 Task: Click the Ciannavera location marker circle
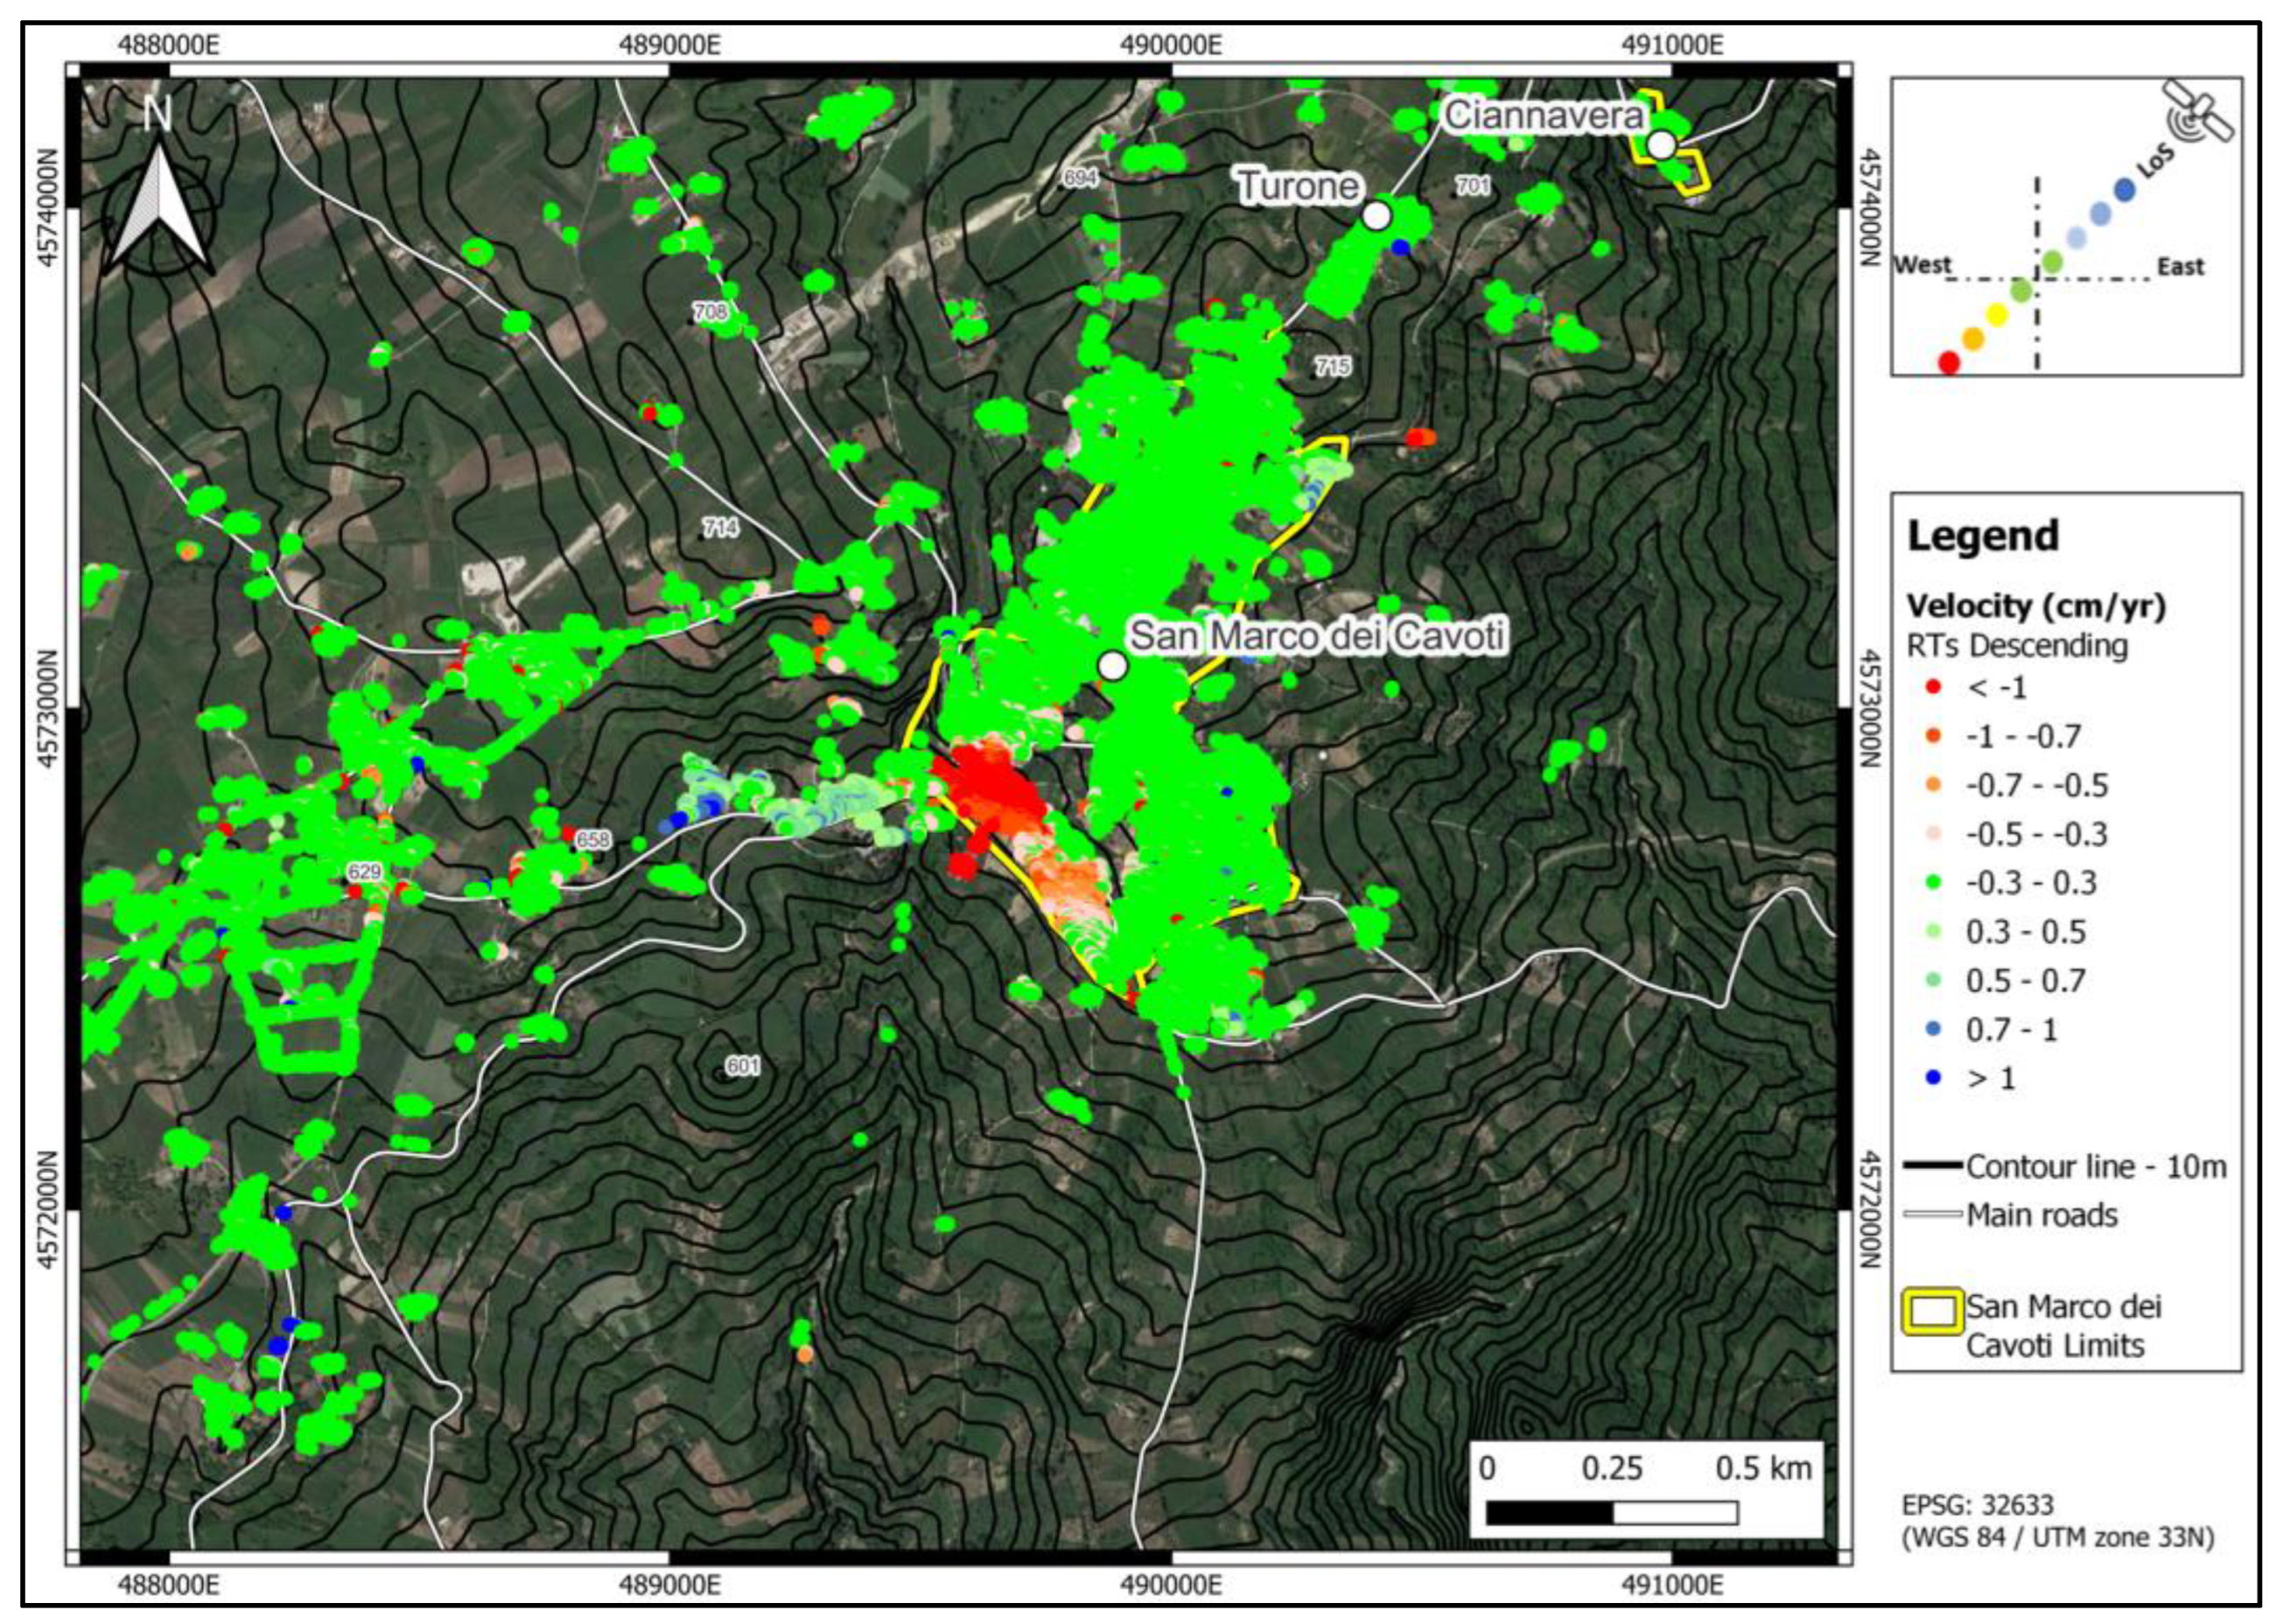coord(1661,145)
